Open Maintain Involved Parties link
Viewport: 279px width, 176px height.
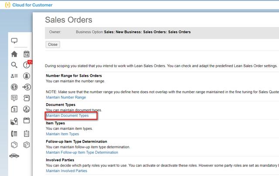tap(66, 171)
